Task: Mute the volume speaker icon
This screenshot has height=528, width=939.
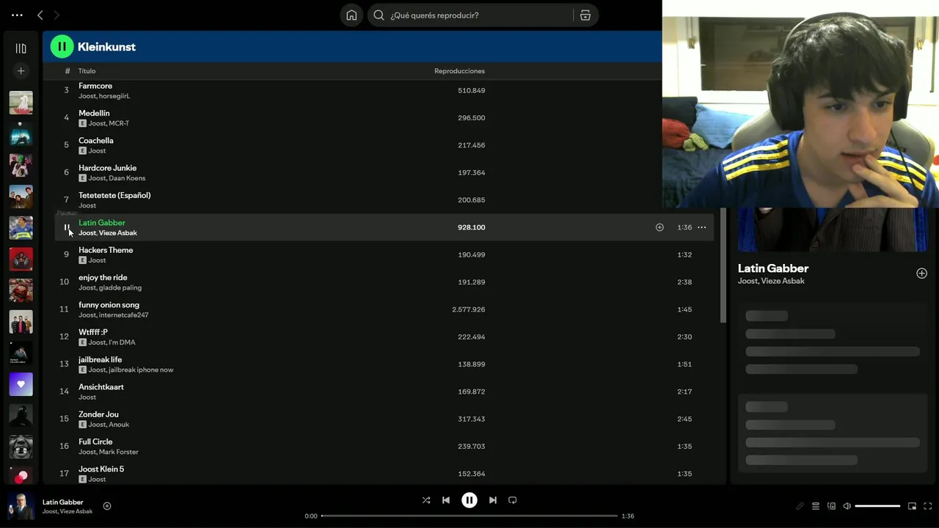Action: (847, 506)
